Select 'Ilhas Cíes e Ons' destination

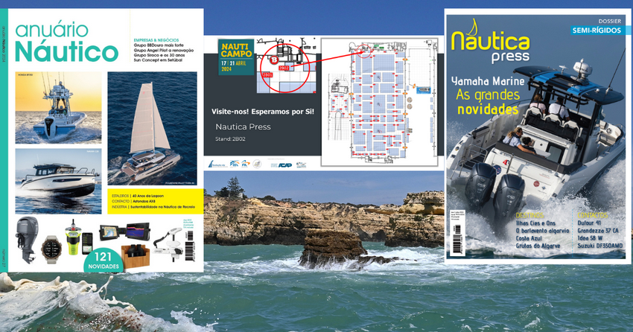coord(535,223)
